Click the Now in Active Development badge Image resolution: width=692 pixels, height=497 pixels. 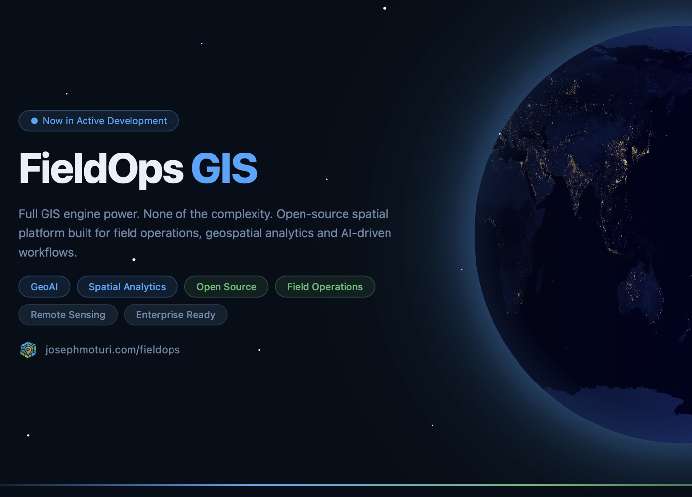click(x=98, y=121)
